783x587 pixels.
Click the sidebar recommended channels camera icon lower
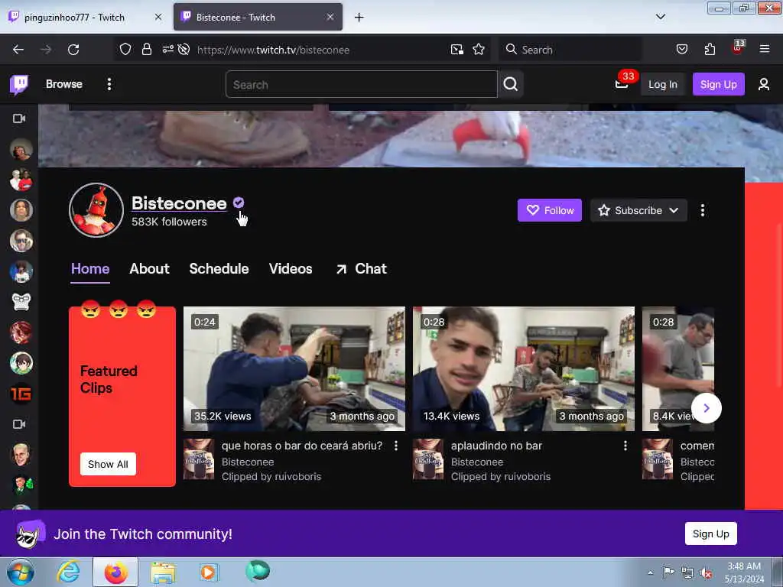point(19,424)
